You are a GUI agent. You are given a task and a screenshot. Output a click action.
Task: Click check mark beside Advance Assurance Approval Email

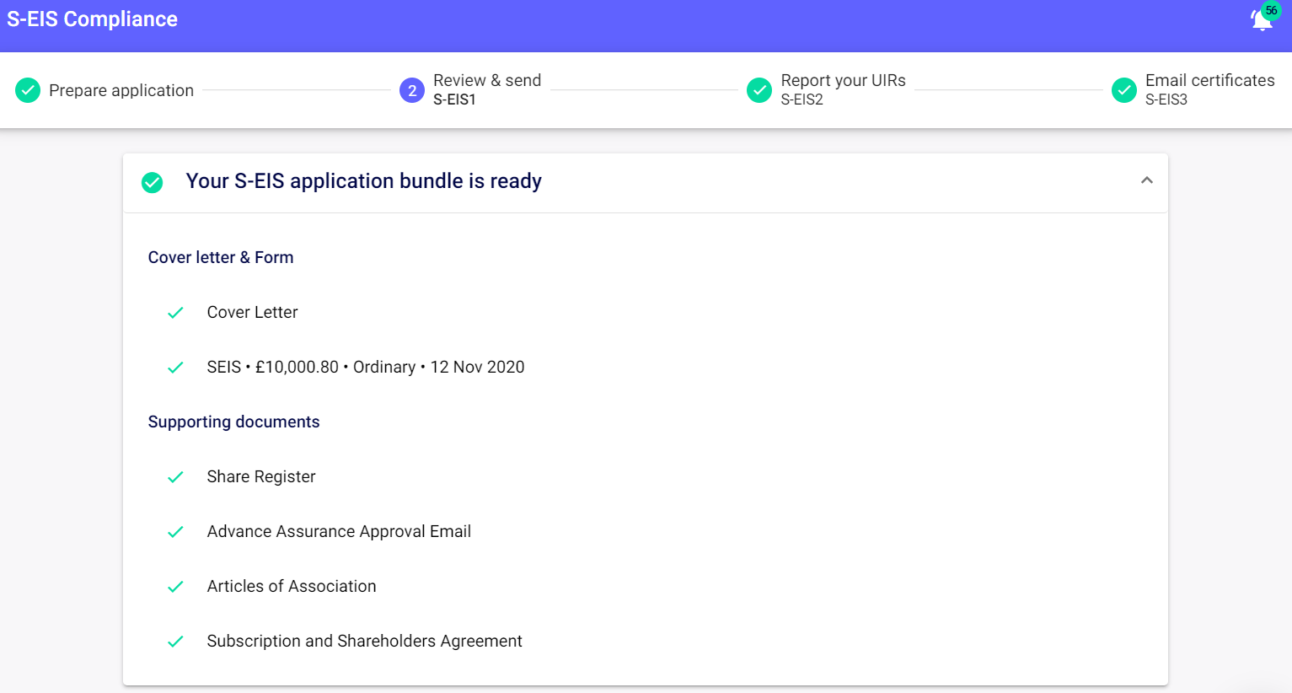tap(175, 532)
